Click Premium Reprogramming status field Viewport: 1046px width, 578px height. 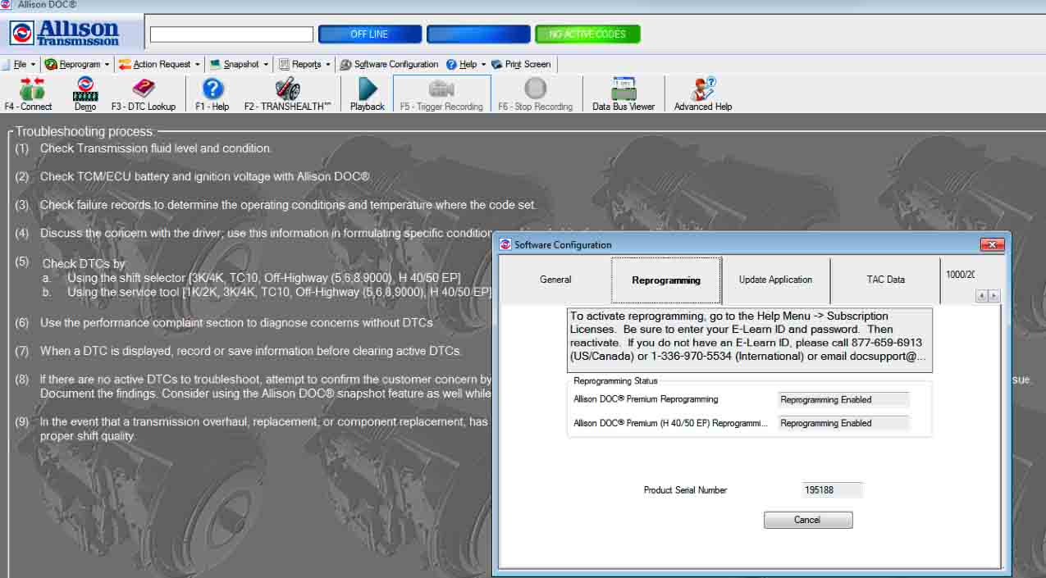coord(844,400)
